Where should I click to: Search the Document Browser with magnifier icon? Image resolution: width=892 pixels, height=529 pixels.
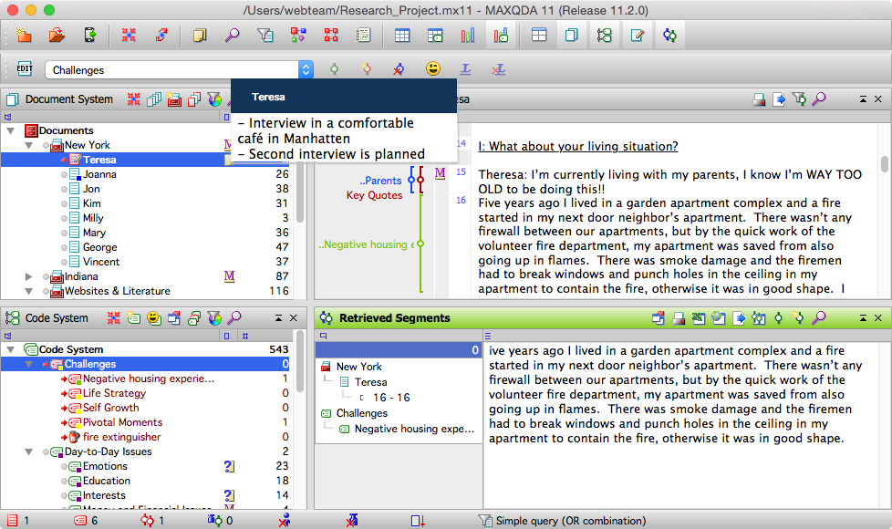(x=819, y=99)
